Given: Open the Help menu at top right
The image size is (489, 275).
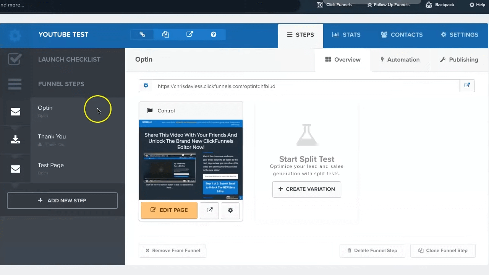Looking at the screenshot, I should click(x=477, y=5).
